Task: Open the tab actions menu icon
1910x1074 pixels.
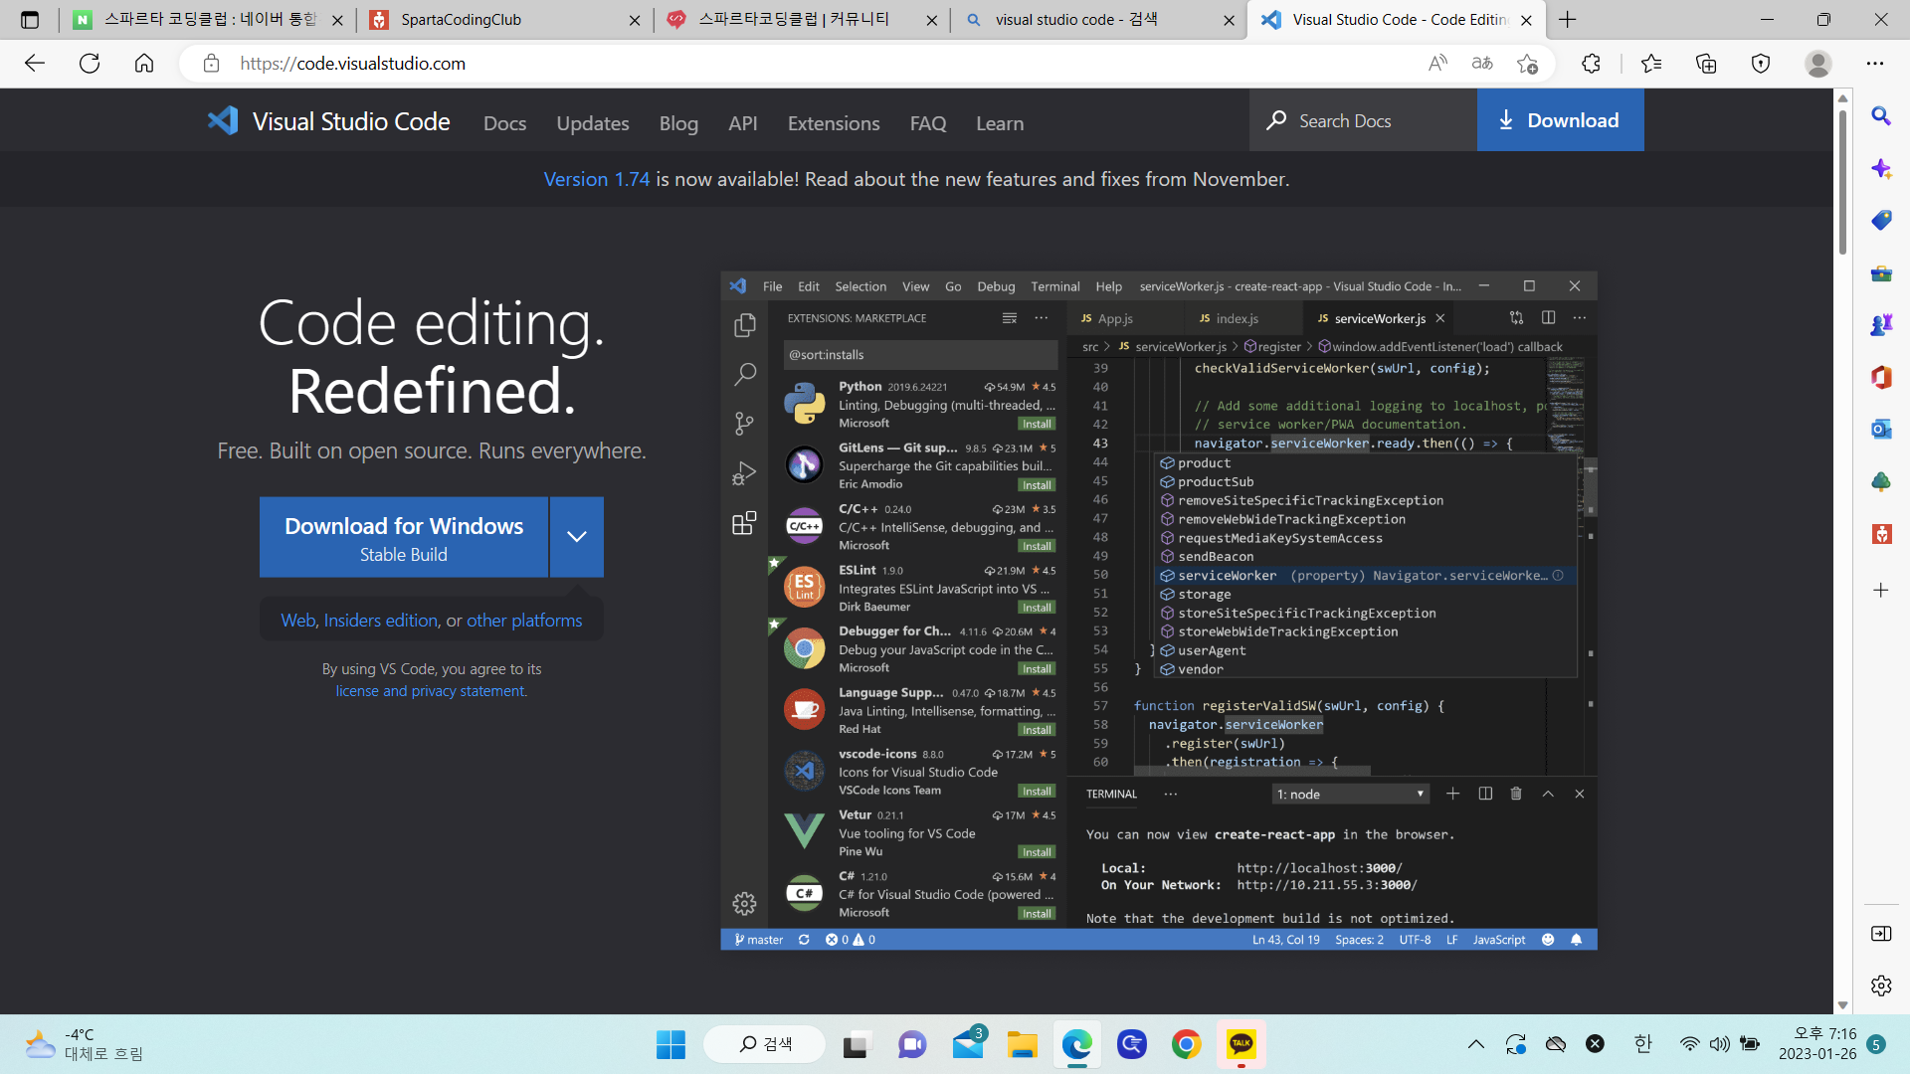Action: tap(30, 20)
